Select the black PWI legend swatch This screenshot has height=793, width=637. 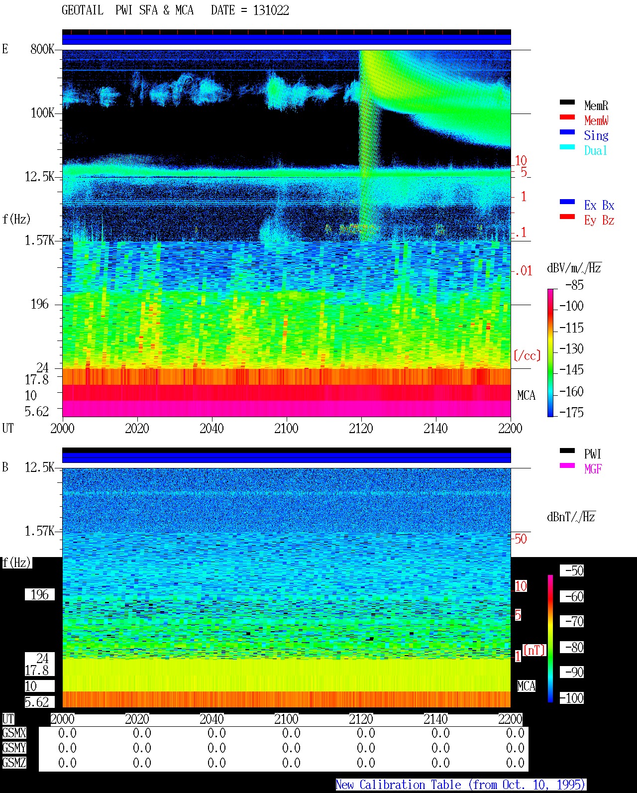[x=567, y=451]
